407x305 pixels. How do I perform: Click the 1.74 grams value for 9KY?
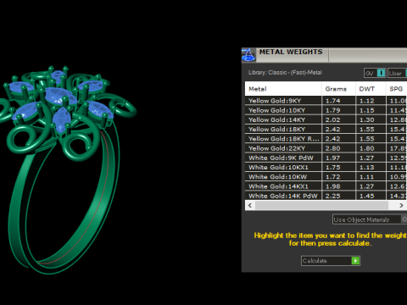click(x=332, y=101)
